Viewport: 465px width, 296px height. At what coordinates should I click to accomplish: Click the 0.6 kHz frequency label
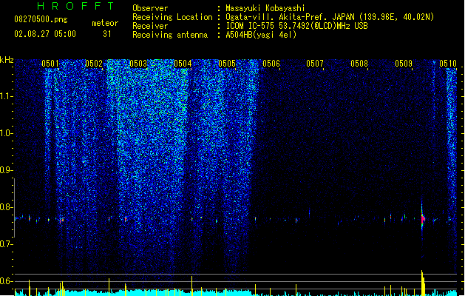point(6,281)
